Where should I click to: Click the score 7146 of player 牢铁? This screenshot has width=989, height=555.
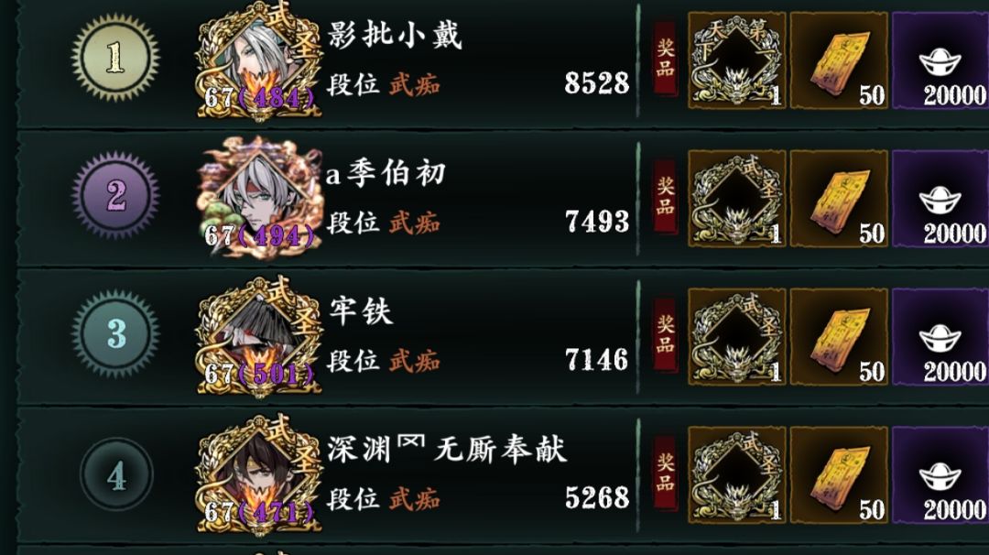[597, 360]
